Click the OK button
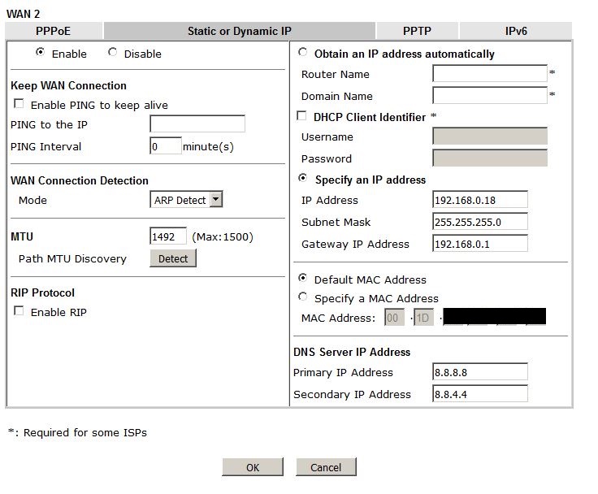 (253, 467)
